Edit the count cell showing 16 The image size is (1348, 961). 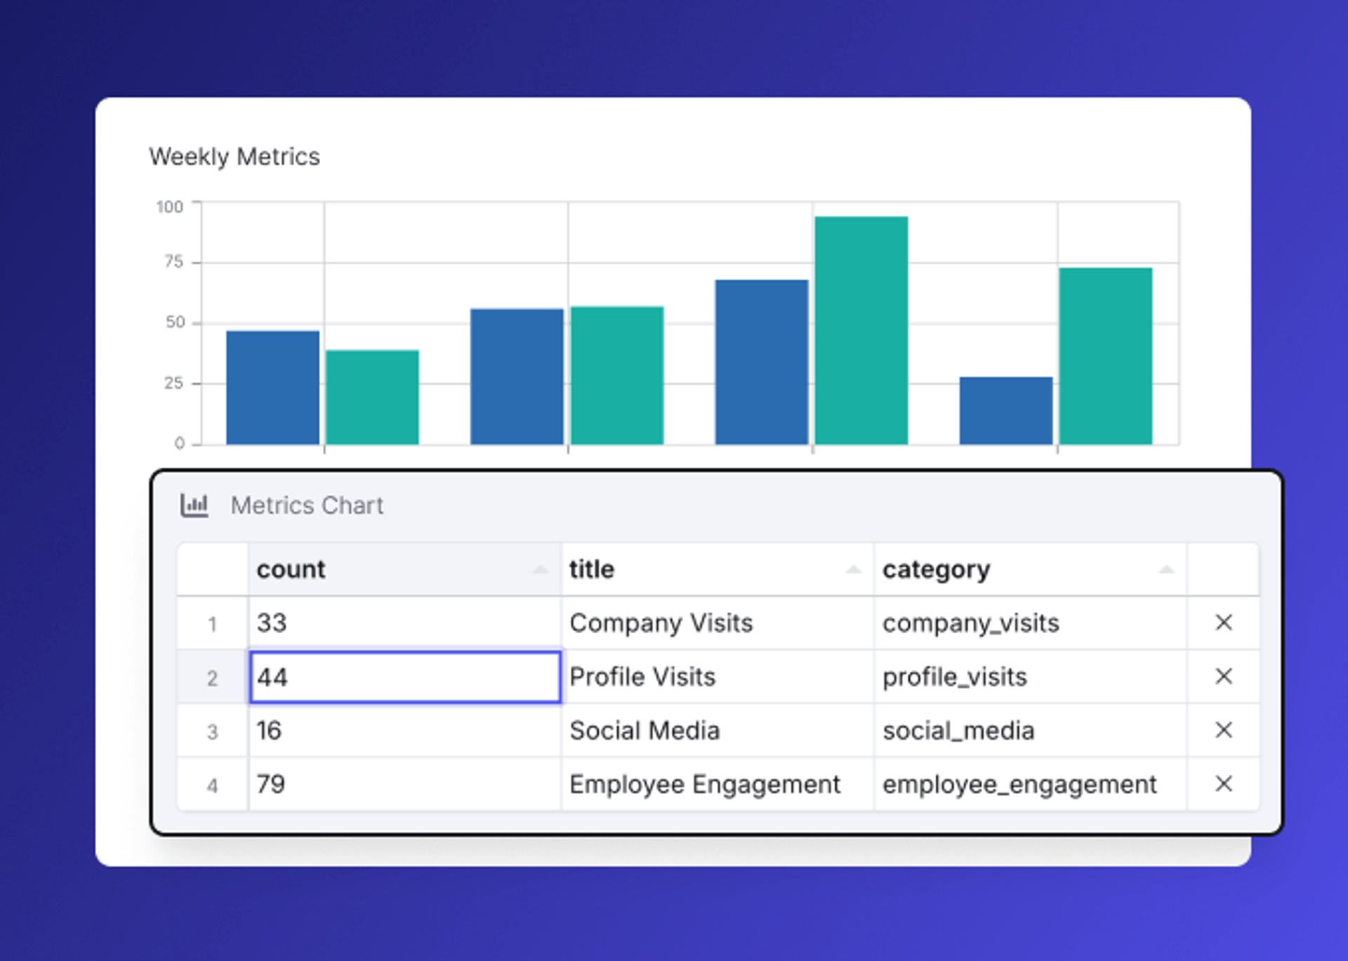404,730
